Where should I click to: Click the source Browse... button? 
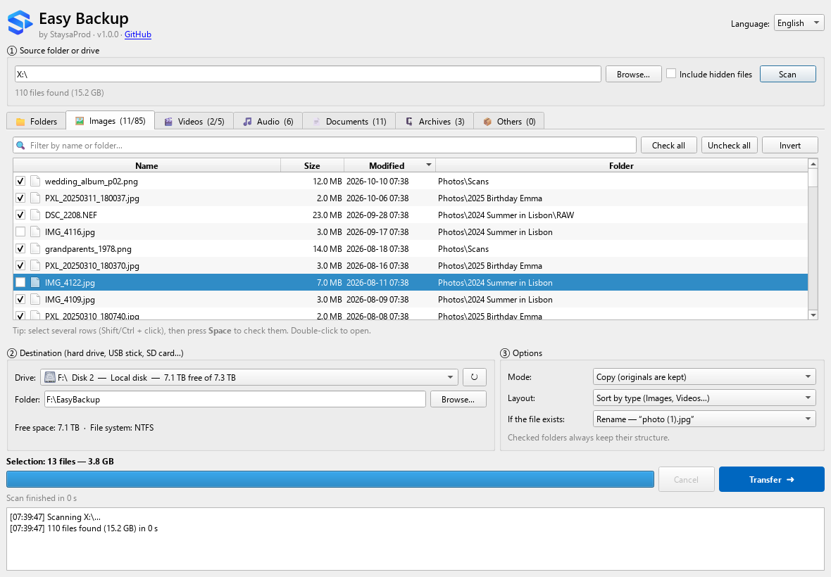point(633,74)
